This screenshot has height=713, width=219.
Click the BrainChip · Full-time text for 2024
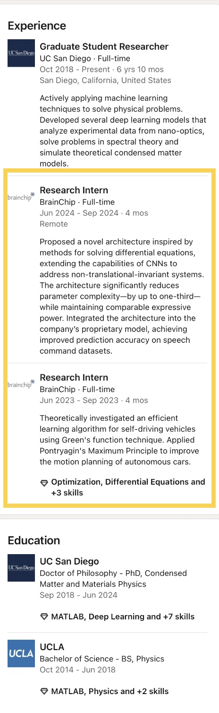point(77,202)
